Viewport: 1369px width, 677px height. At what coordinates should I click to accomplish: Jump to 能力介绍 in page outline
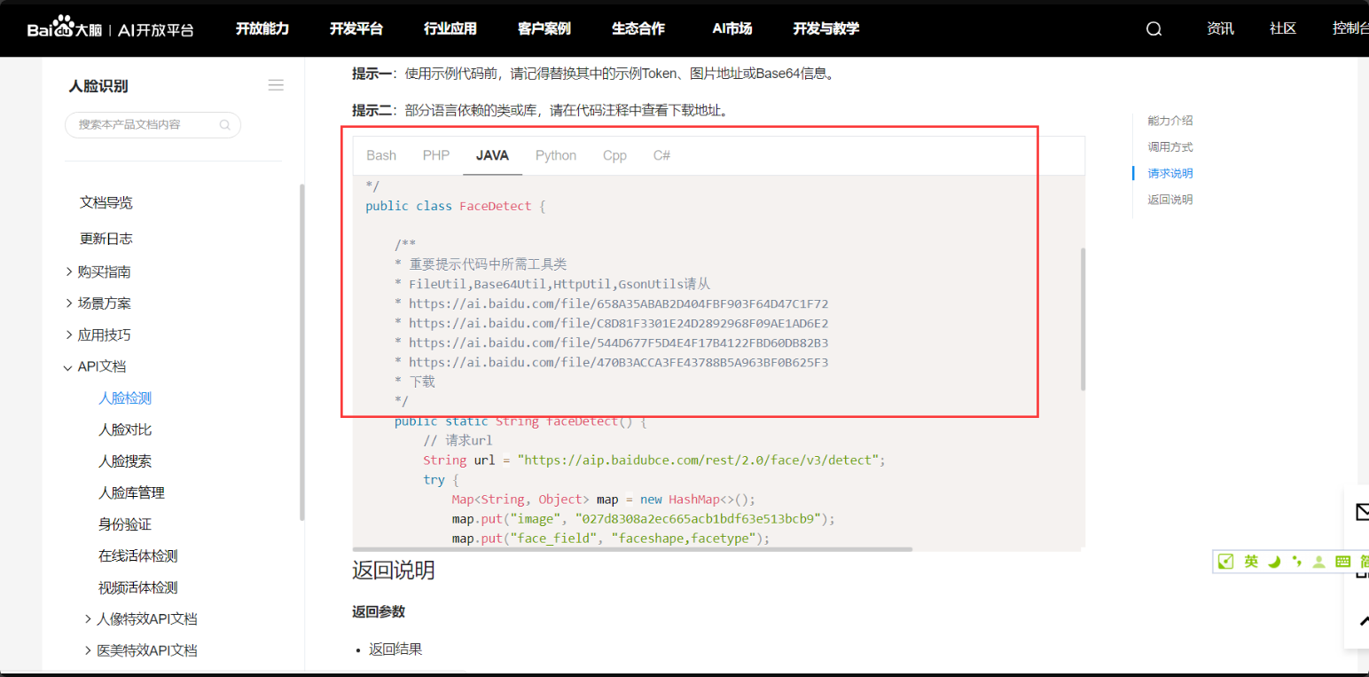point(1170,121)
